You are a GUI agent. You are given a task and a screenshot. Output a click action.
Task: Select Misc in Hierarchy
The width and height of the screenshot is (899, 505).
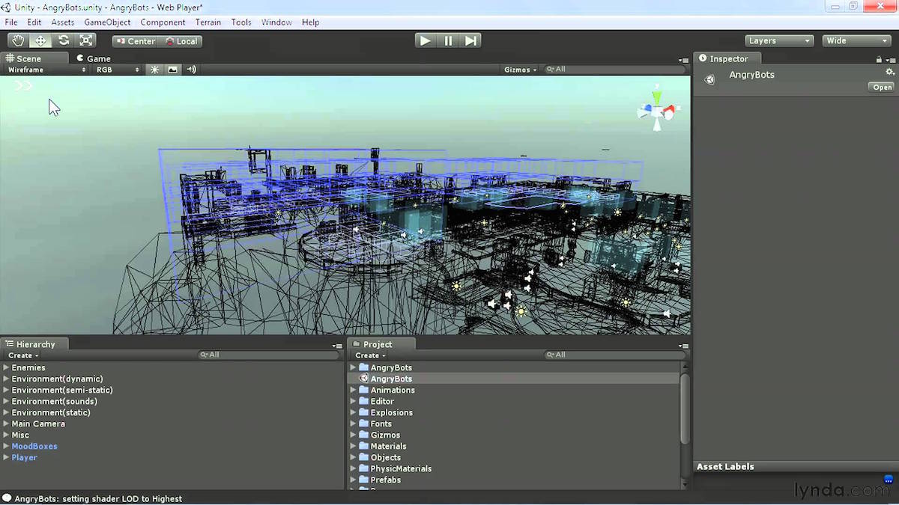[x=20, y=435]
